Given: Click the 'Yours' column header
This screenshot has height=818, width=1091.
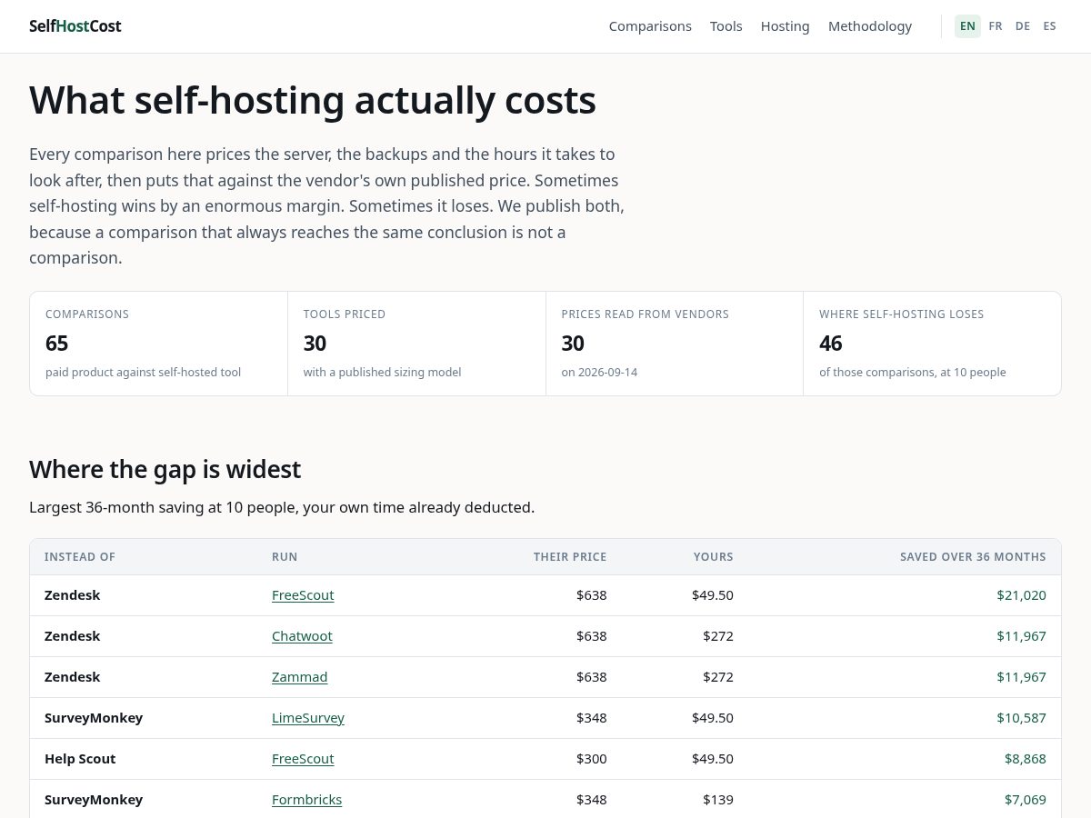Looking at the screenshot, I should pyautogui.click(x=714, y=557).
